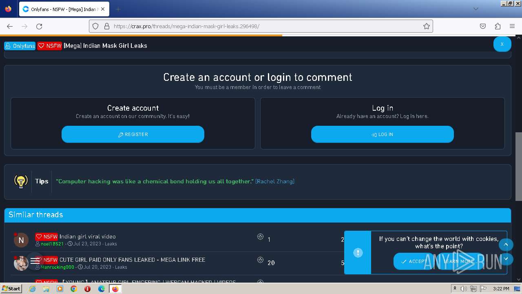Viewport: 522px width, 294px height.
Task: Save the page to Pocket
Action: [x=483, y=26]
